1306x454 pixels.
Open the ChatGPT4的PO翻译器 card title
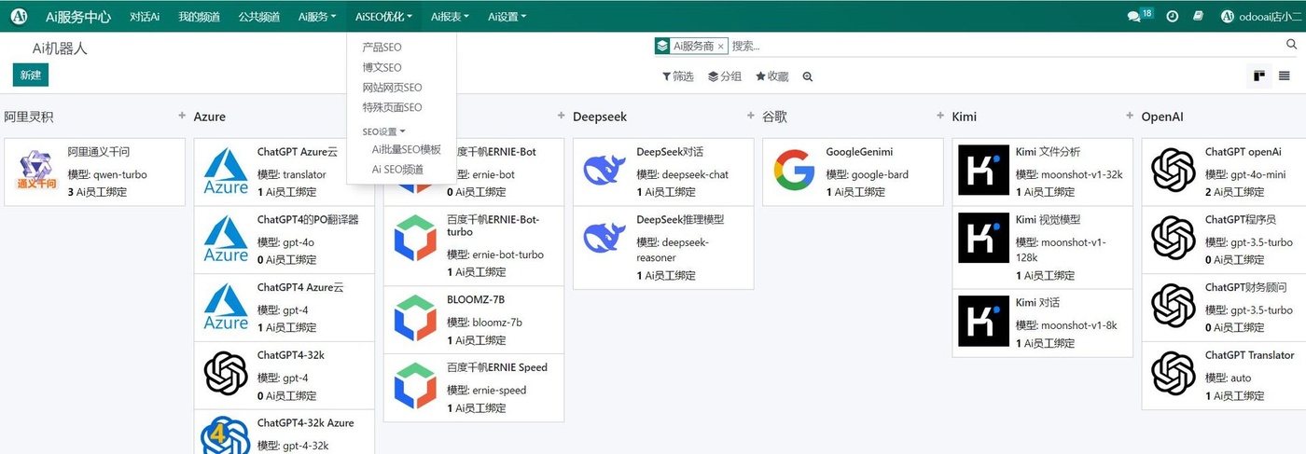click(308, 220)
